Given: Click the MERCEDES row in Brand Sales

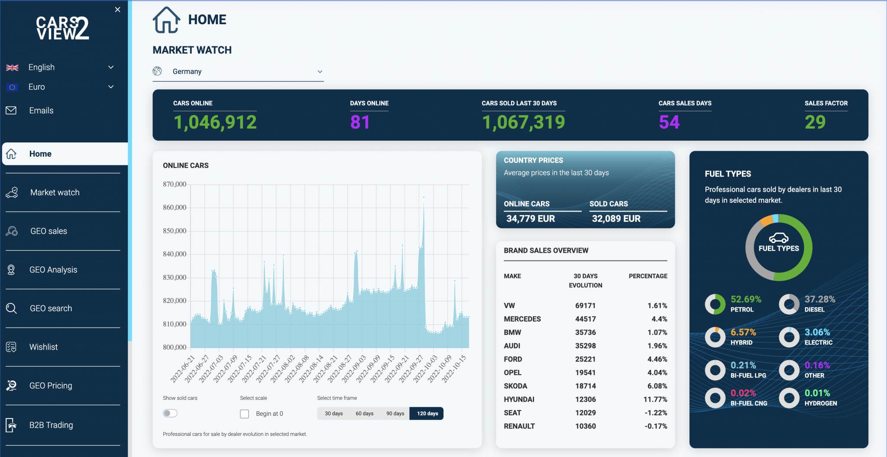Looking at the screenshot, I should [586, 319].
